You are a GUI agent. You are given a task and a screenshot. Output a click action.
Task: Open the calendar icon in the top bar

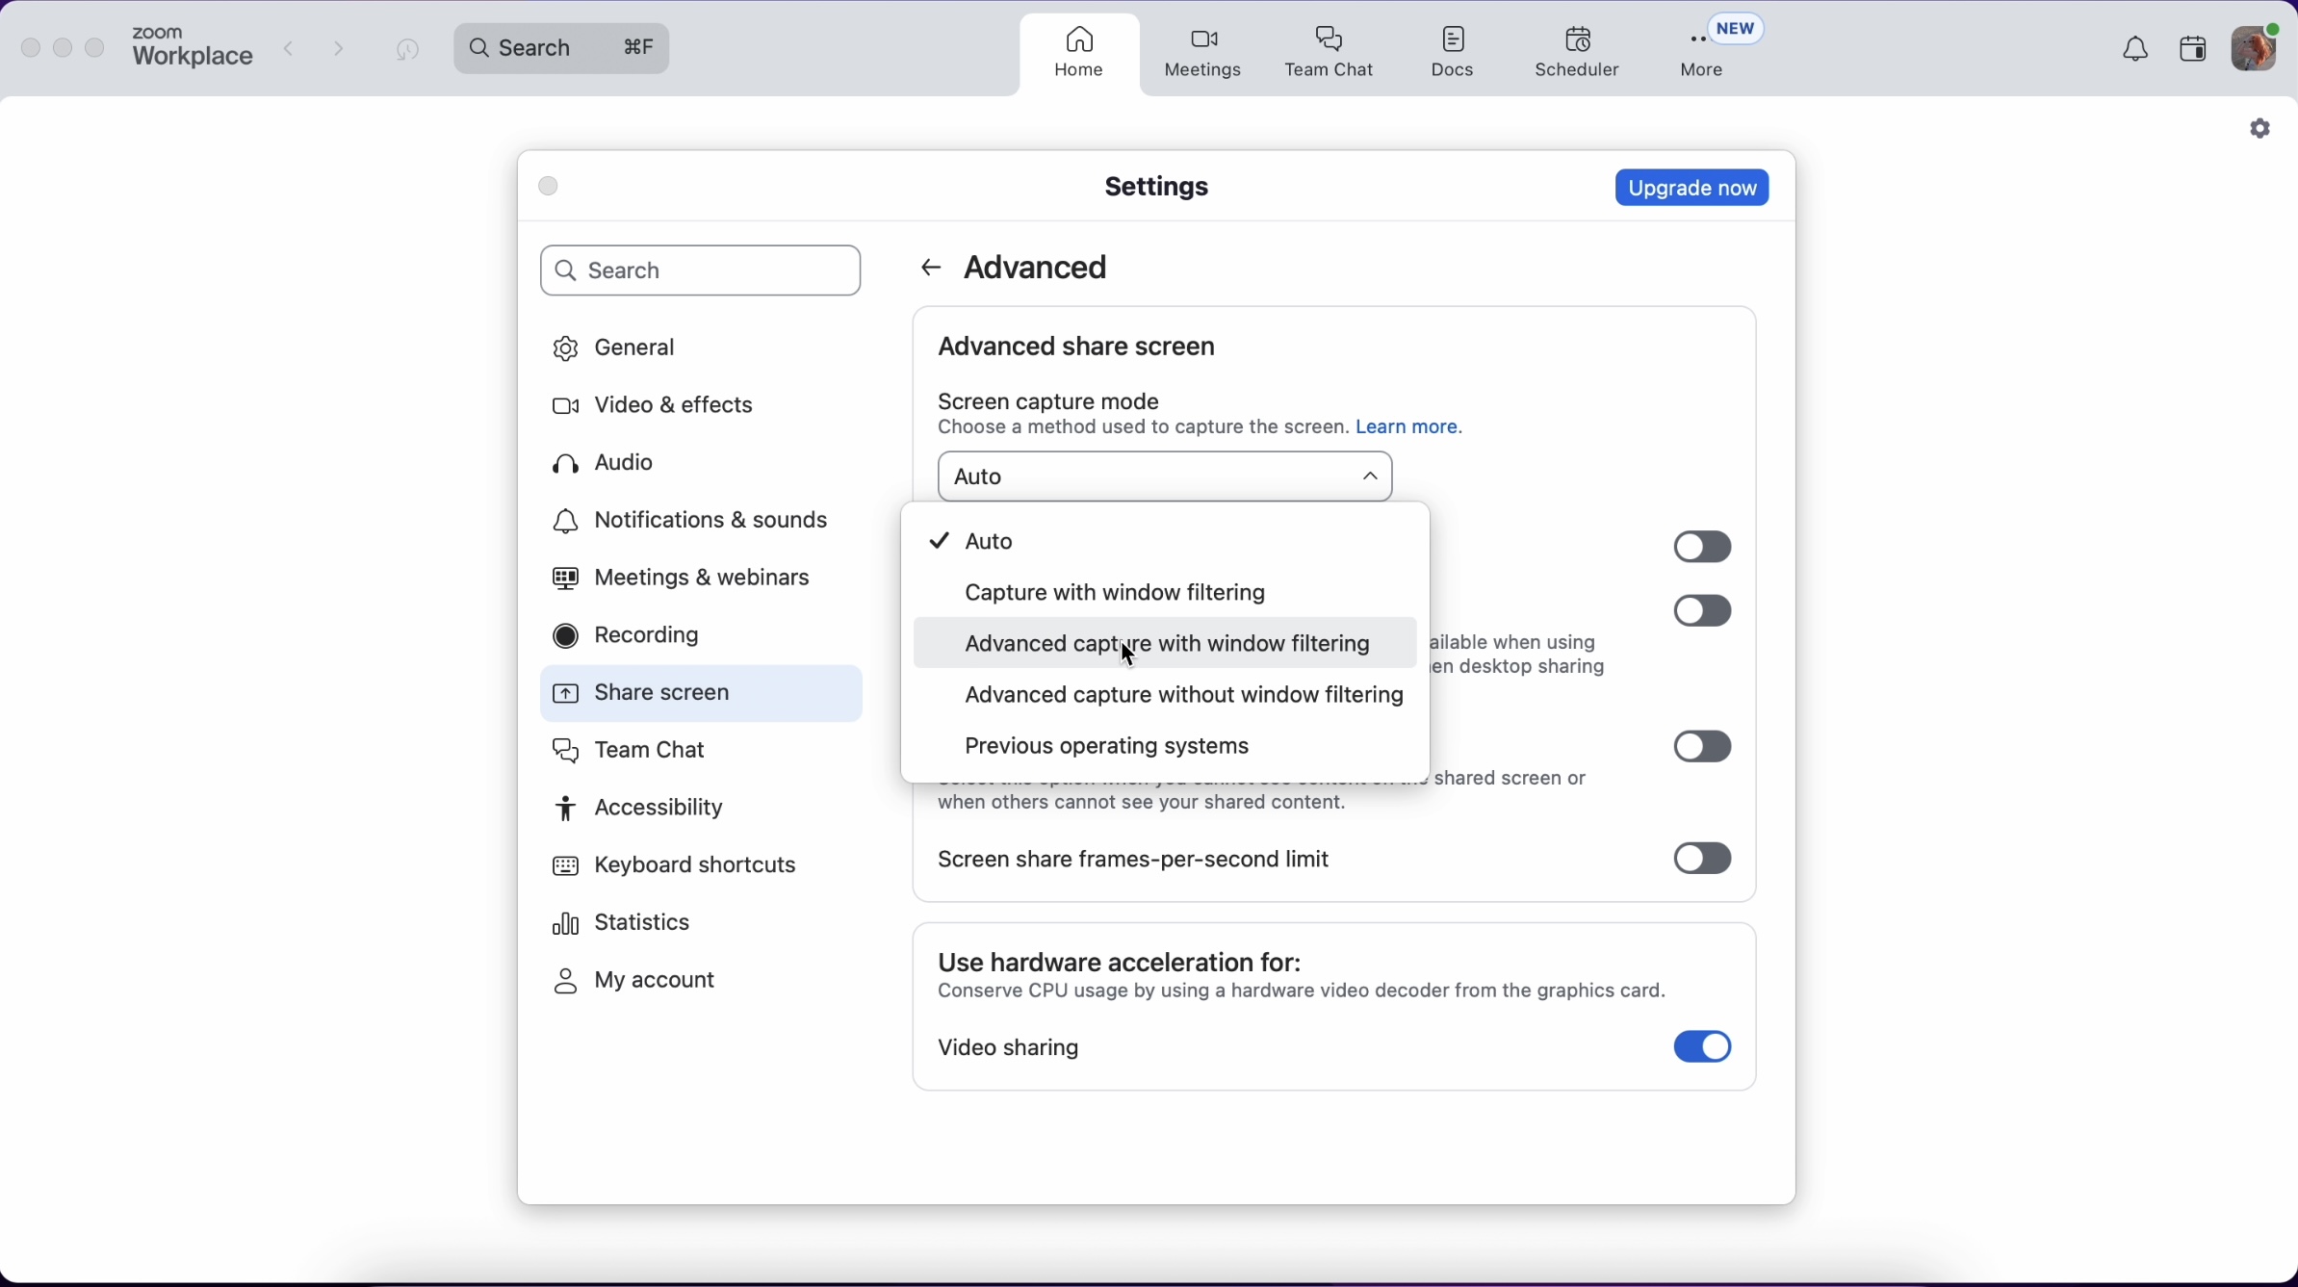coord(2193,49)
